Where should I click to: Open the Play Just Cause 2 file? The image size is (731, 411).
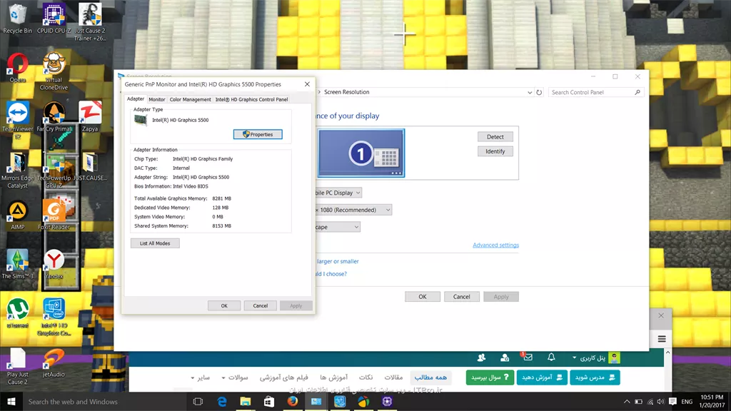(17, 366)
